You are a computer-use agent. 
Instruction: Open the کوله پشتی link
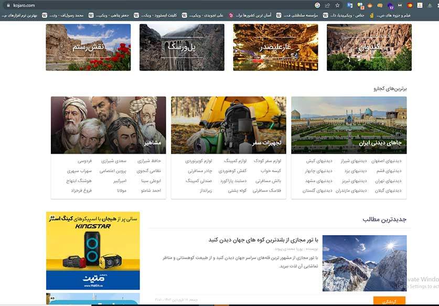[x=237, y=191]
